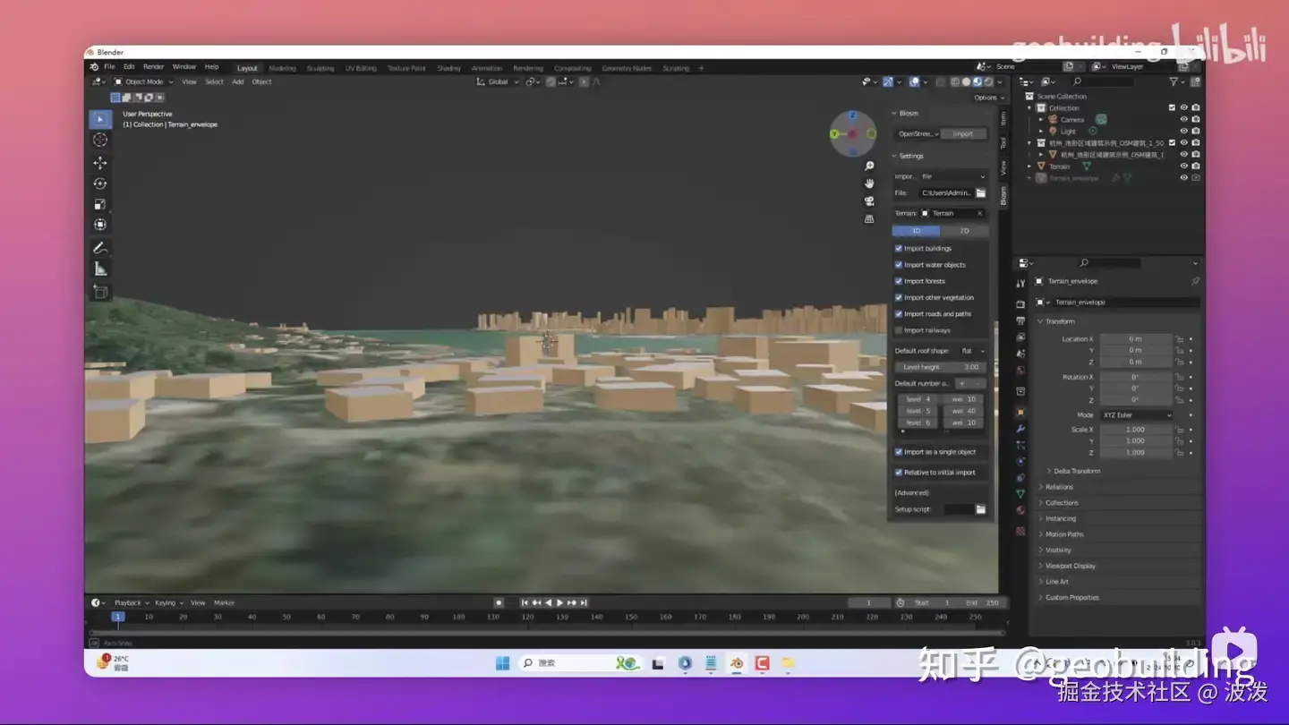This screenshot has height=725, width=1289.
Task: Click frame 100 on the timeline
Action: [458, 617]
